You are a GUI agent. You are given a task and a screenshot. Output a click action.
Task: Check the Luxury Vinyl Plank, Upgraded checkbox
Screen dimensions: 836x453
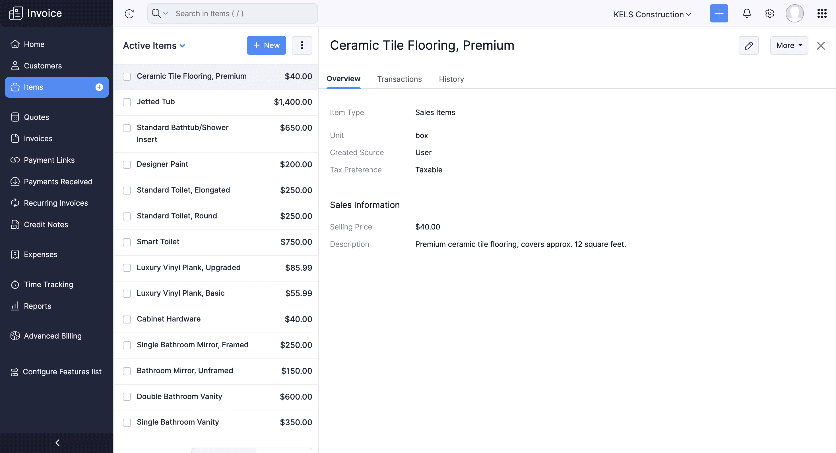(127, 268)
